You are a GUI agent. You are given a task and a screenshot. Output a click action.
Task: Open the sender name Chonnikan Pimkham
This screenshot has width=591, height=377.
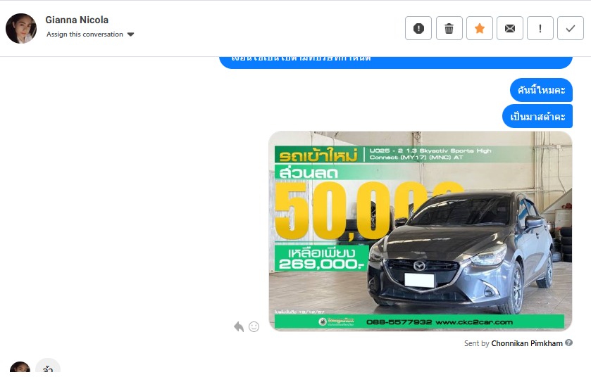527,343
